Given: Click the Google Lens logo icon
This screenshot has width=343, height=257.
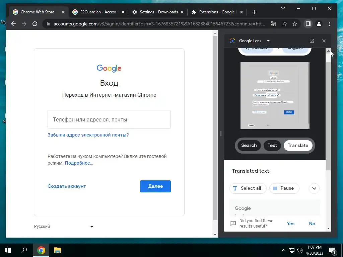Looking at the screenshot, I should [x=232, y=41].
